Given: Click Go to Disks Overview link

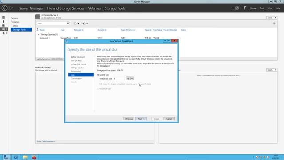Looking at the screenshot, I should point(46,141).
